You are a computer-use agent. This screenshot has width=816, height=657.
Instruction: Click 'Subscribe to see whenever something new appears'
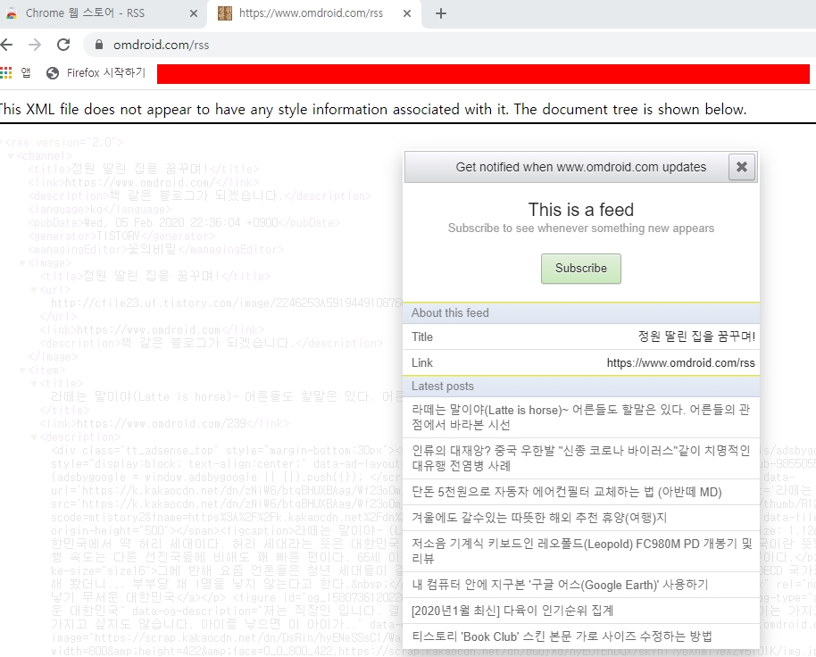581,228
